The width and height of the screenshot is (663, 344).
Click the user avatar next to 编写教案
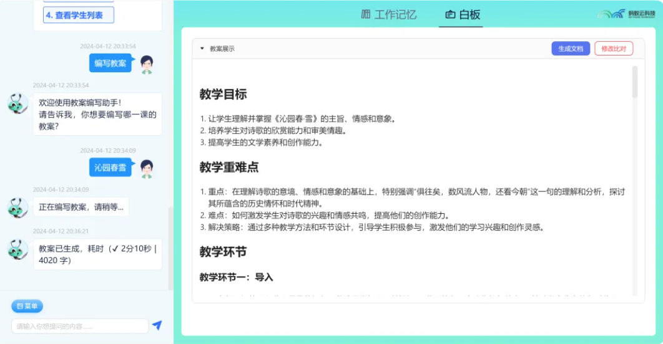point(147,64)
